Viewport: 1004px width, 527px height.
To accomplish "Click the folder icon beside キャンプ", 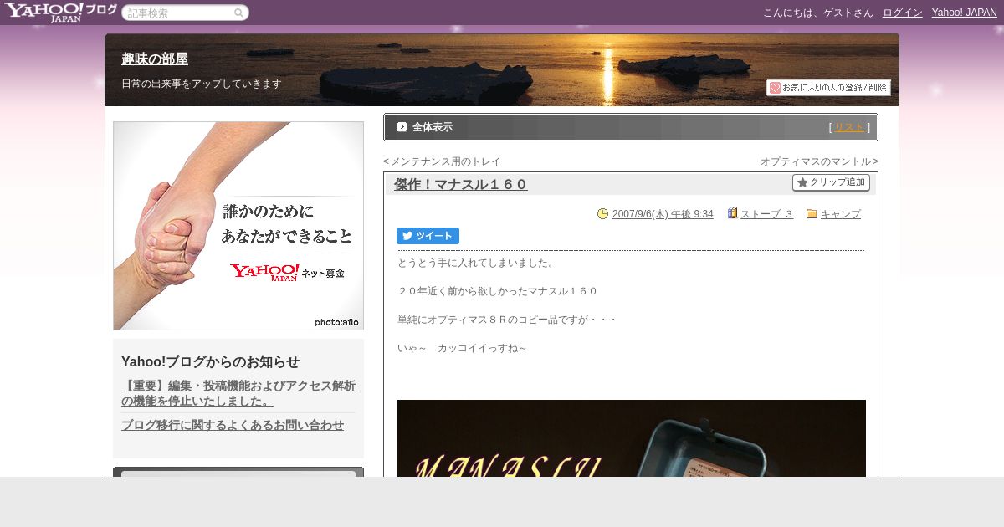I will pyautogui.click(x=812, y=214).
